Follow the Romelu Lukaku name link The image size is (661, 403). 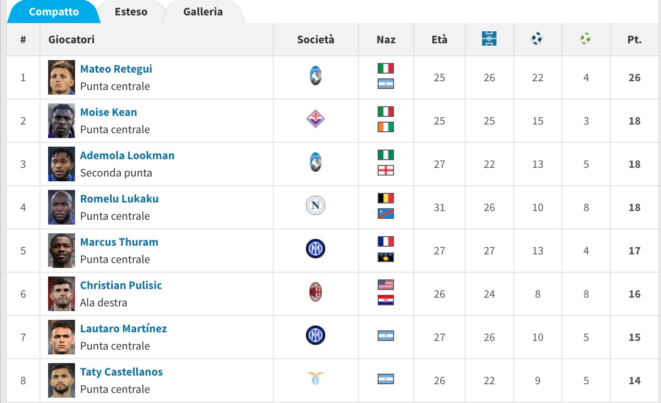(x=119, y=199)
